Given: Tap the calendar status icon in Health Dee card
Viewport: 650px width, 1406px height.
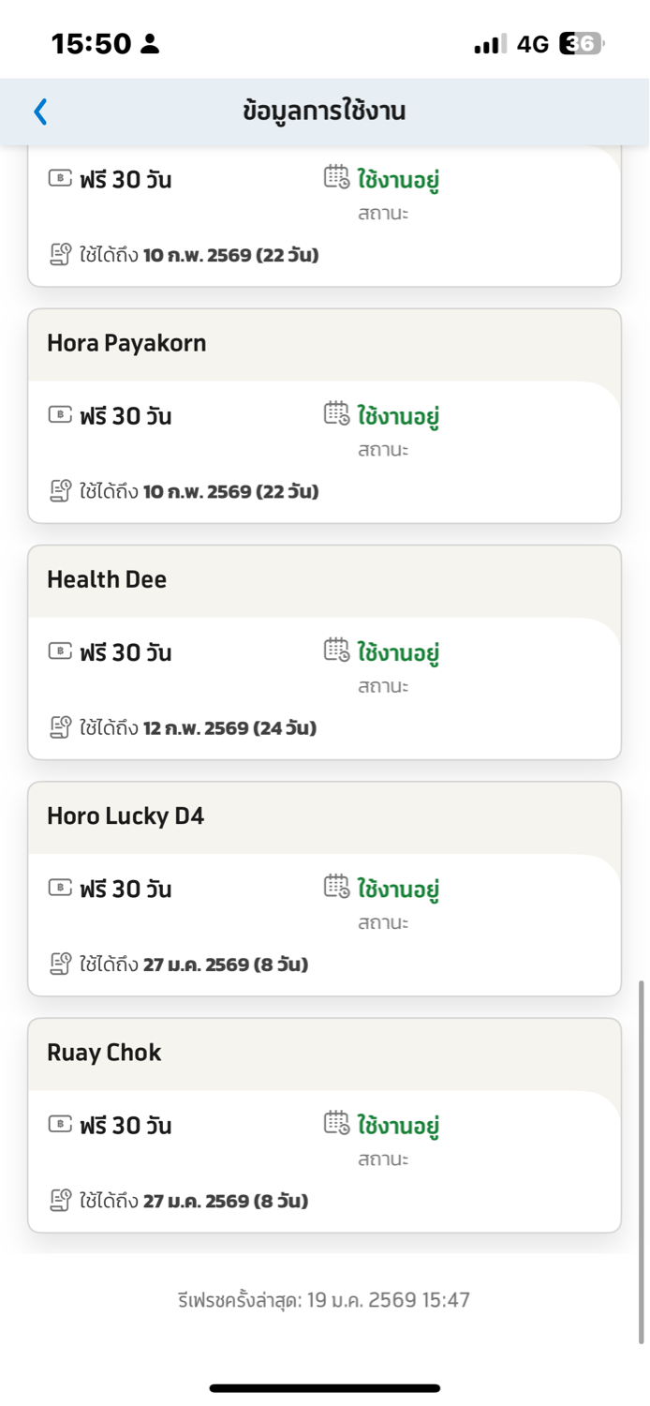Looking at the screenshot, I should [336, 649].
